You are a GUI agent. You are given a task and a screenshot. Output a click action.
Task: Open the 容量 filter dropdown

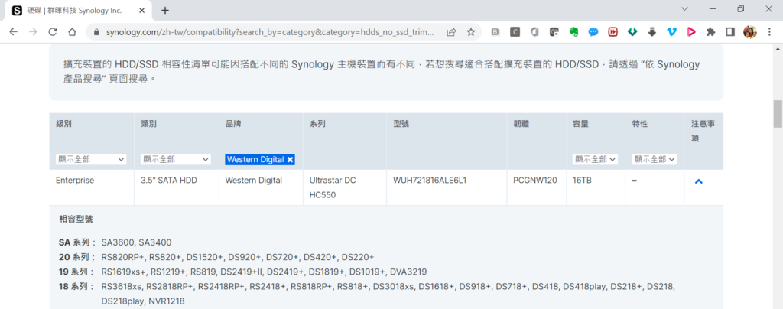[x=595, y=159]
